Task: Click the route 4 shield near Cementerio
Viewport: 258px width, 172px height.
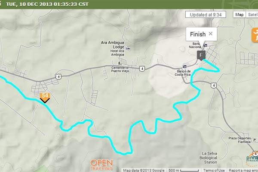Action: point(142,68)
